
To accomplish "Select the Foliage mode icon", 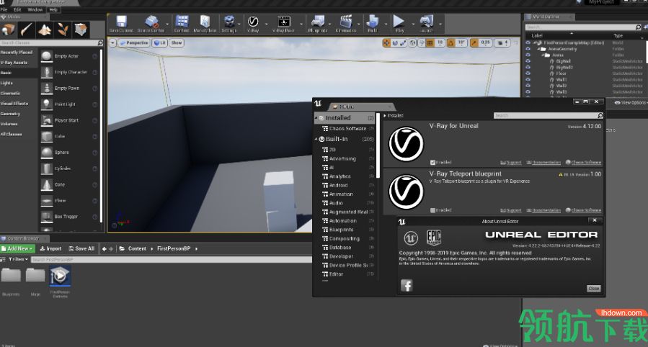I will (63, 30).
